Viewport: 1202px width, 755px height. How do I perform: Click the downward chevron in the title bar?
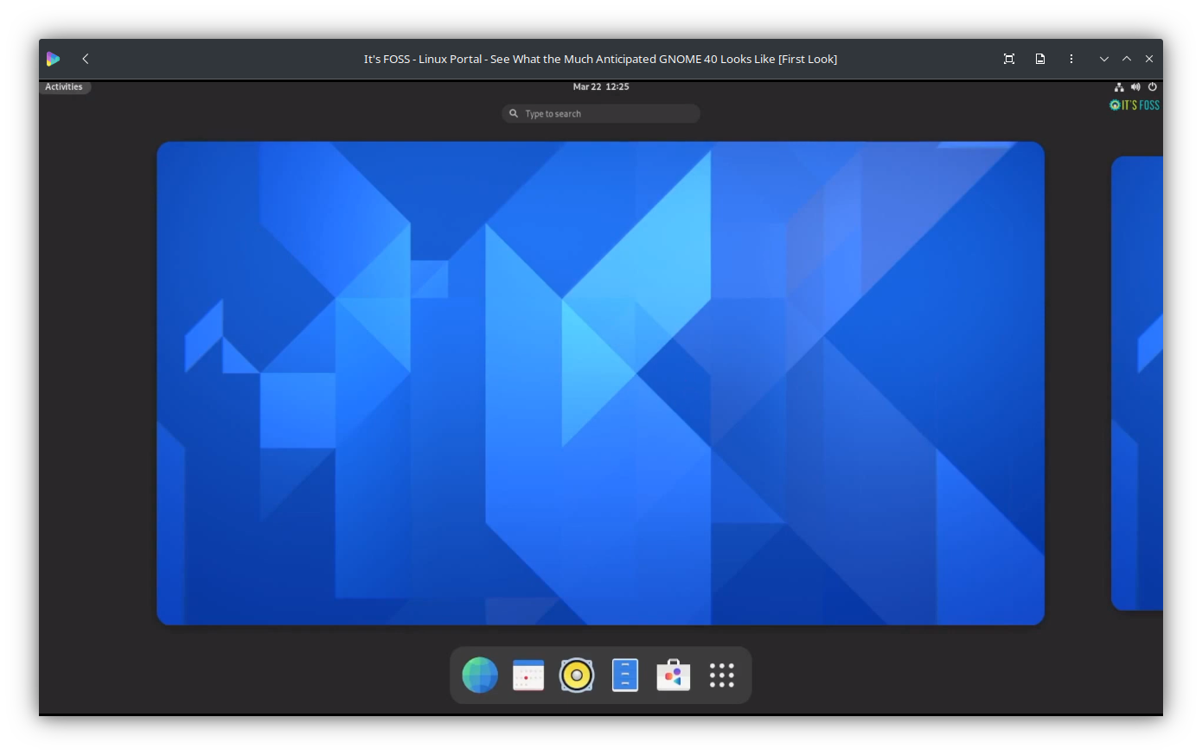(1103, 58)
